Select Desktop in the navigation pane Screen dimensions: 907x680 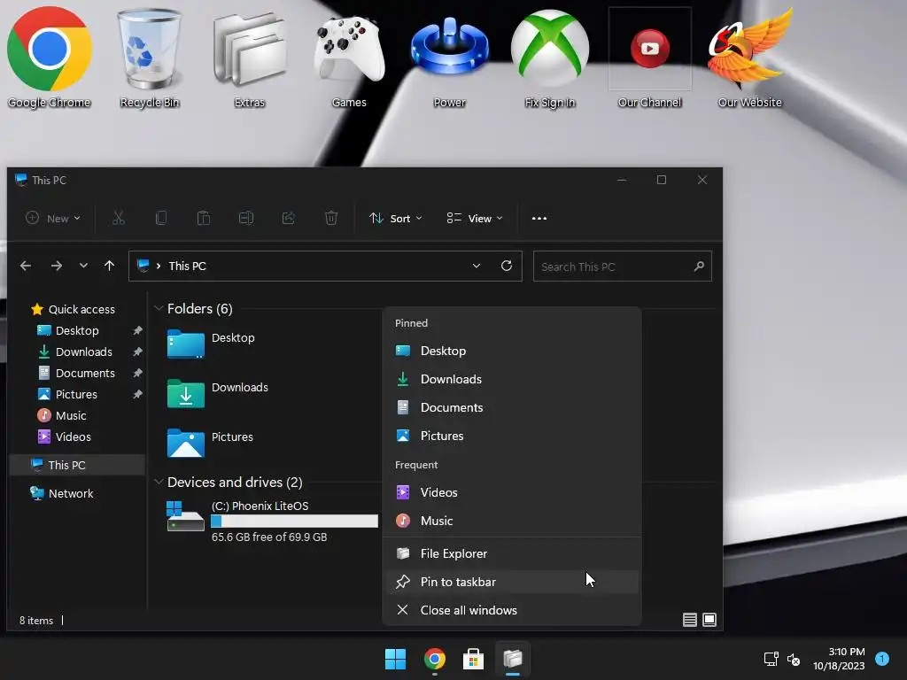(76, 331)
